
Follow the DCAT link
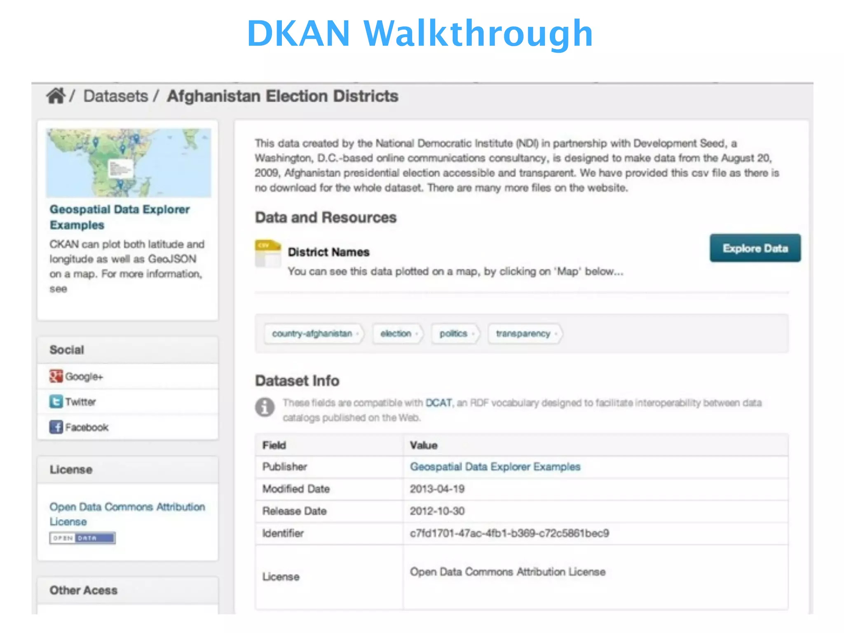tap(438, 403)
